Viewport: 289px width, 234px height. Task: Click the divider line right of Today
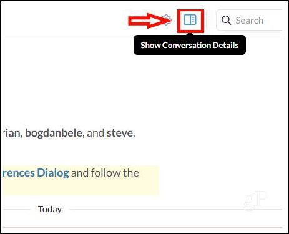[176, 210]
